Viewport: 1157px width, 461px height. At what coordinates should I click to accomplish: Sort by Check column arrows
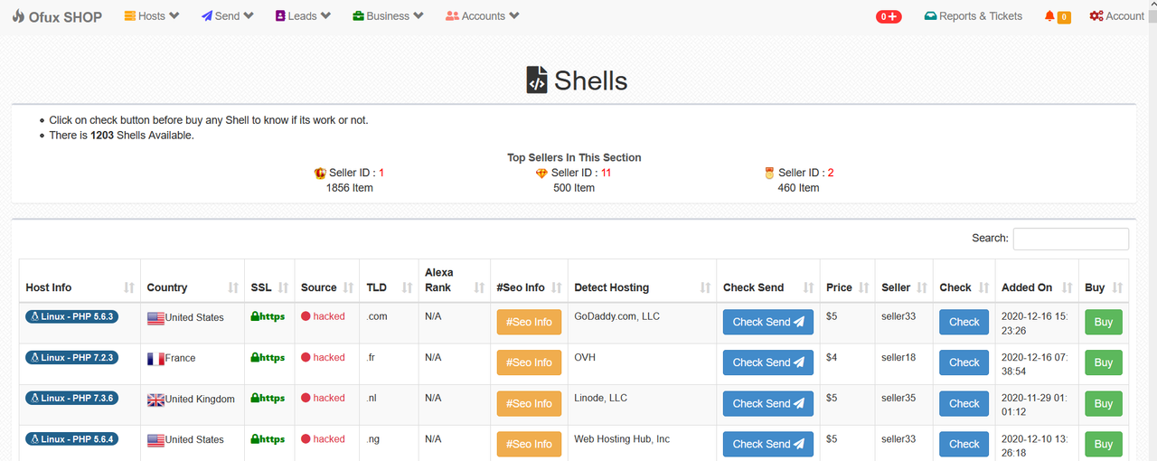click(983, 287)
